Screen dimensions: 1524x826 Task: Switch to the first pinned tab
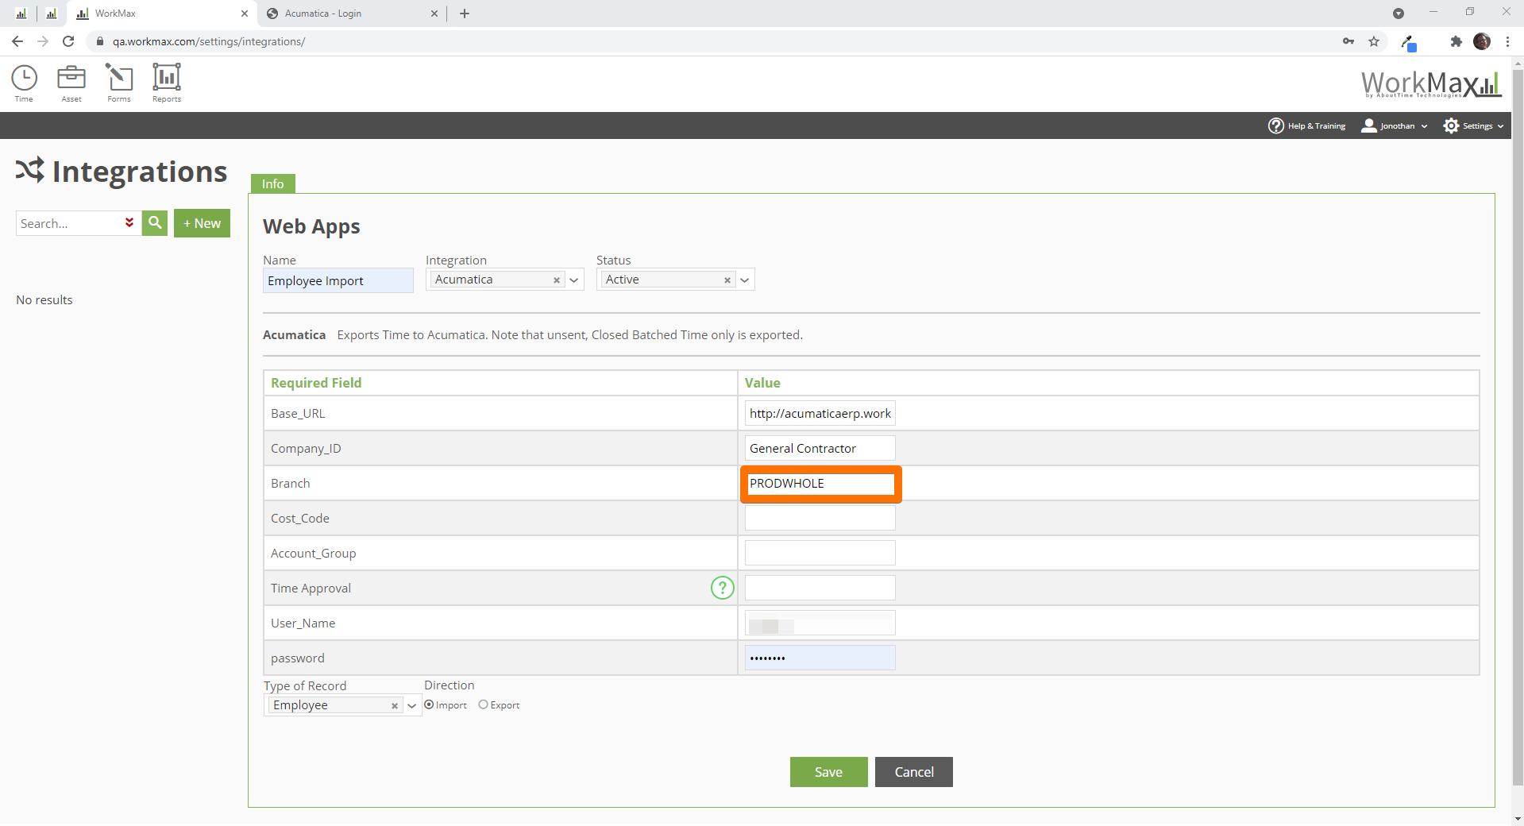21,14
